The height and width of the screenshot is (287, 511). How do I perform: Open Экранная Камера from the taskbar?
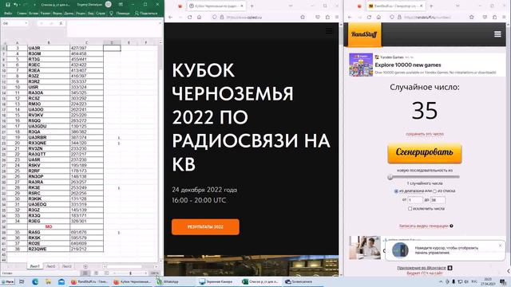click(216, 281)
